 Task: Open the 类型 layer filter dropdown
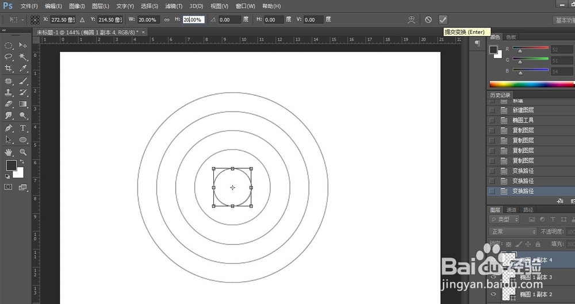tap(505, 220)
